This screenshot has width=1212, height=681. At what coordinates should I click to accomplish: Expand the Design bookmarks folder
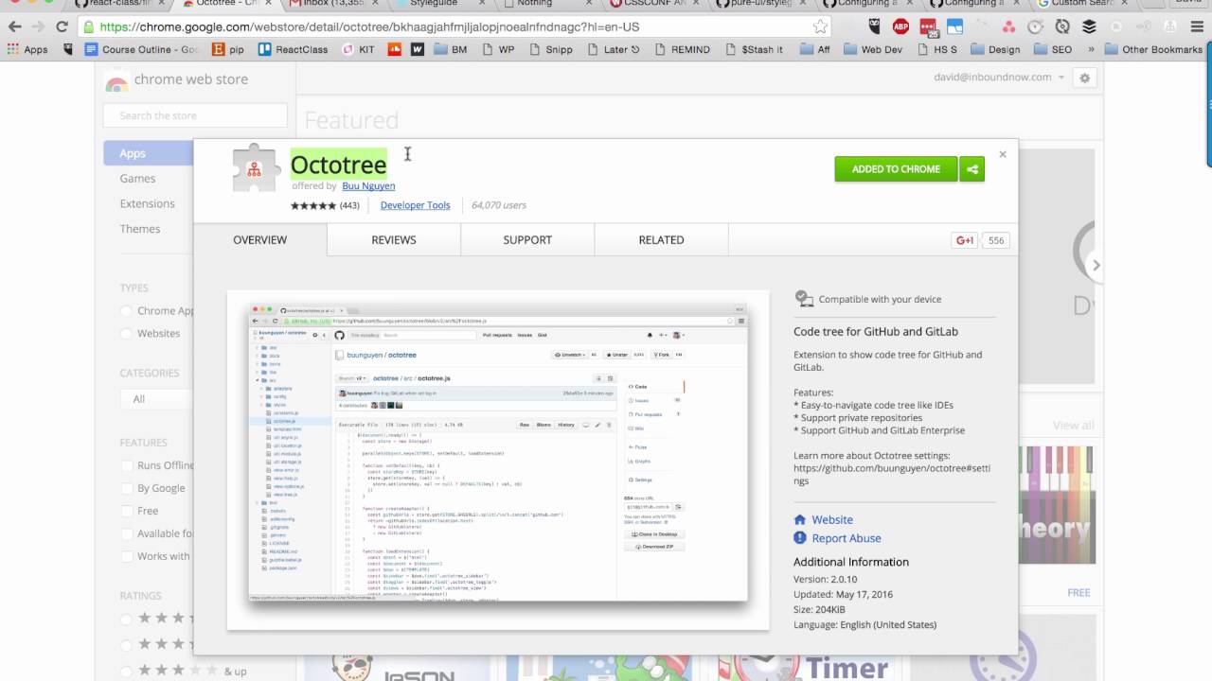[995, 49]
